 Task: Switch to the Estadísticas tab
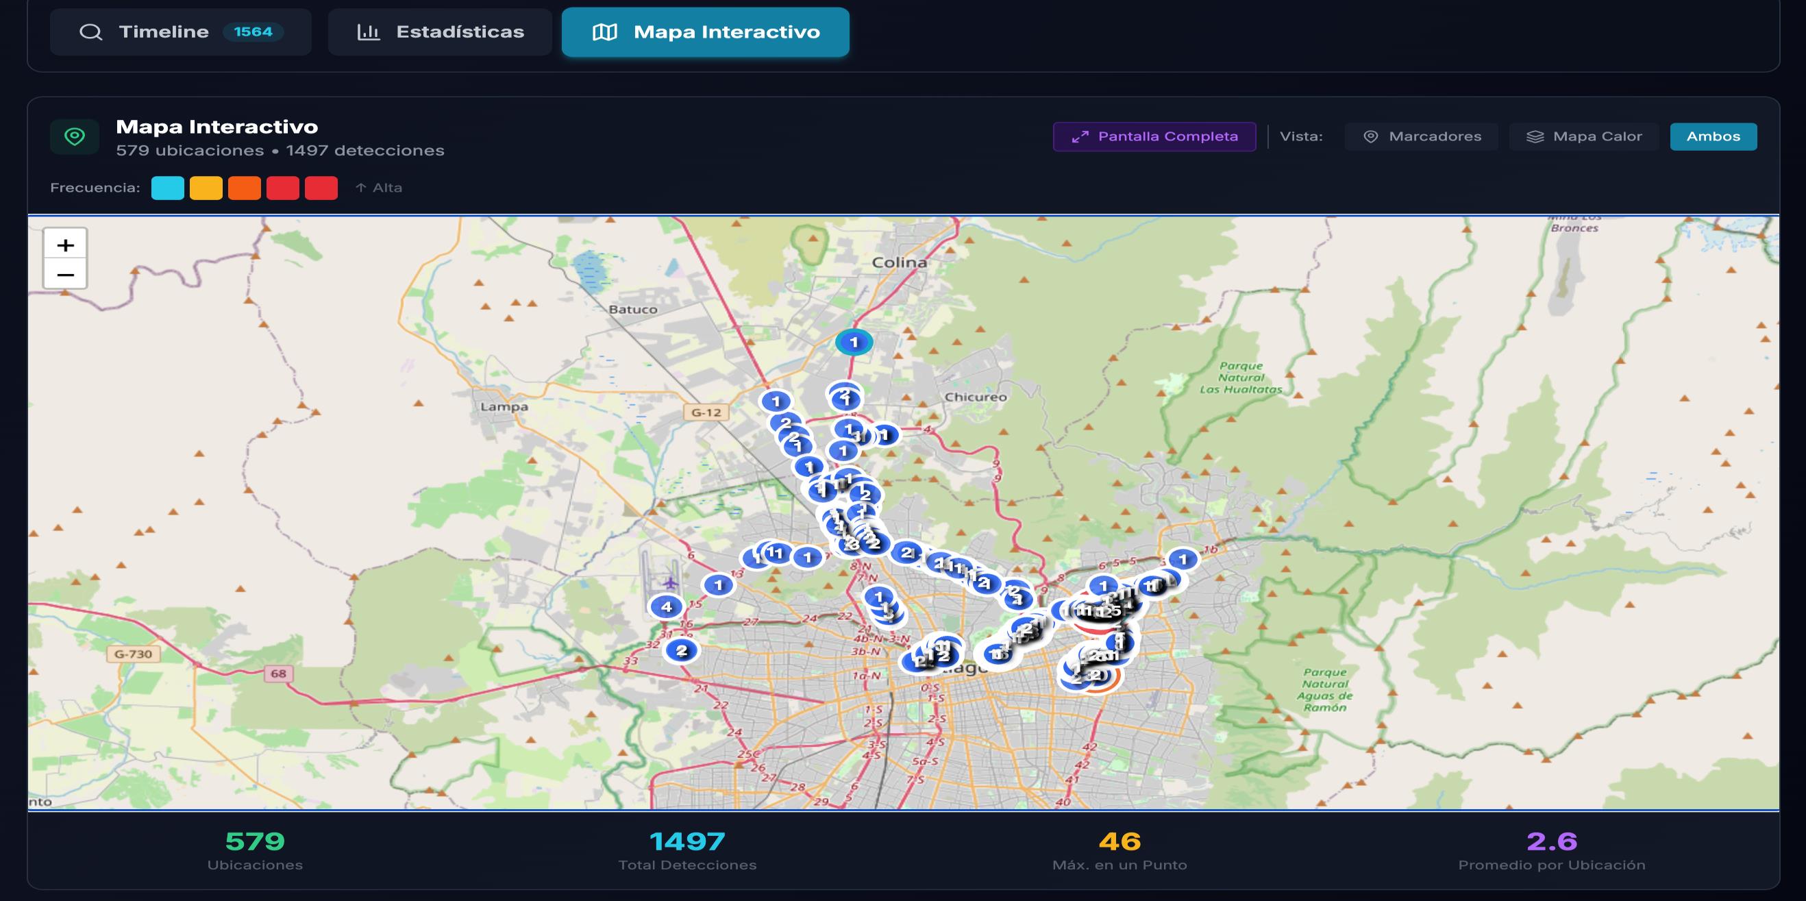(440, 31)
